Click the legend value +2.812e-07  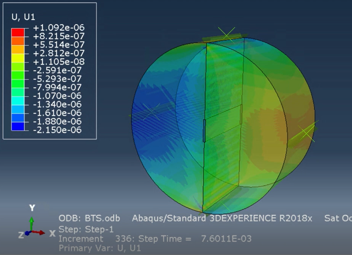59,53
